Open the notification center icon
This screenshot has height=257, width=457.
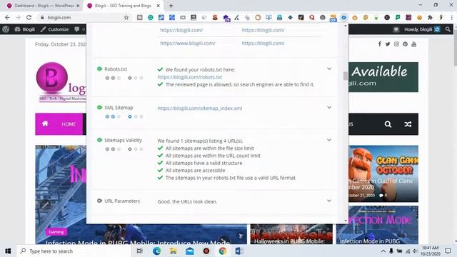(x=448, y=251)
